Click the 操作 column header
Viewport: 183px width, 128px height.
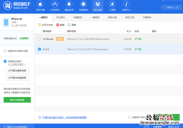pos(154,31)
